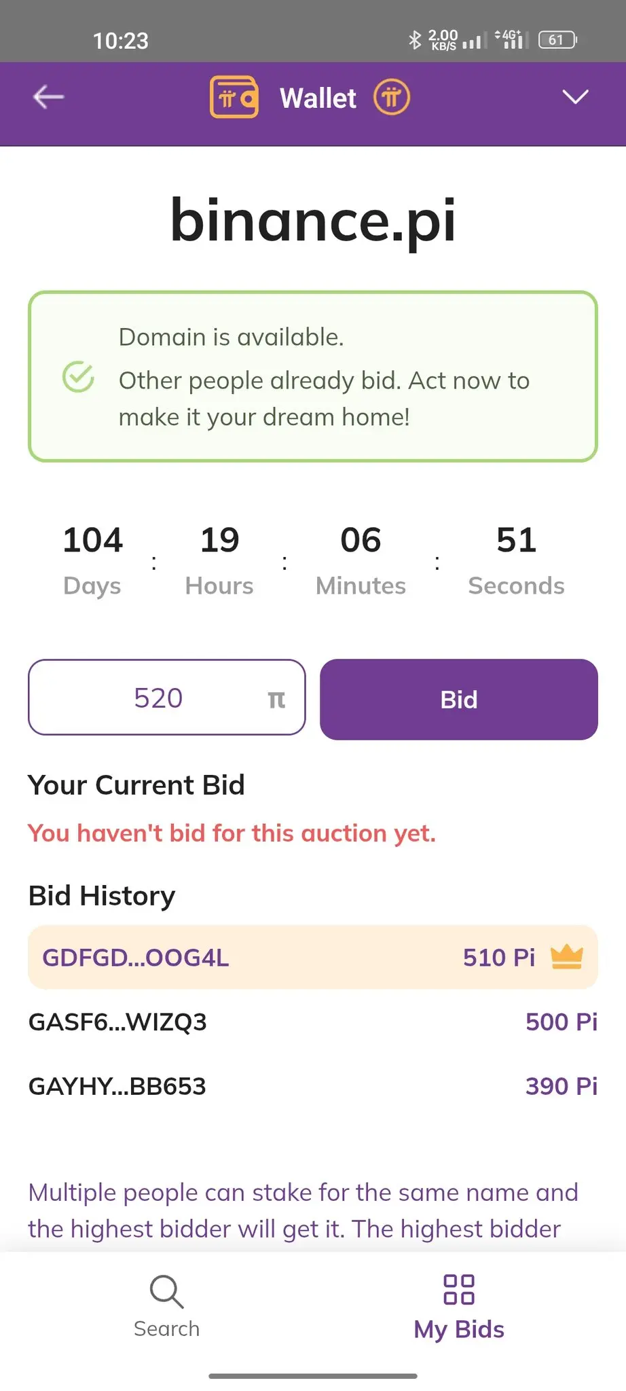
Task: Tap the 510 Pi highest bid amount
Action: pyautogui.click(x=499, y=957)
